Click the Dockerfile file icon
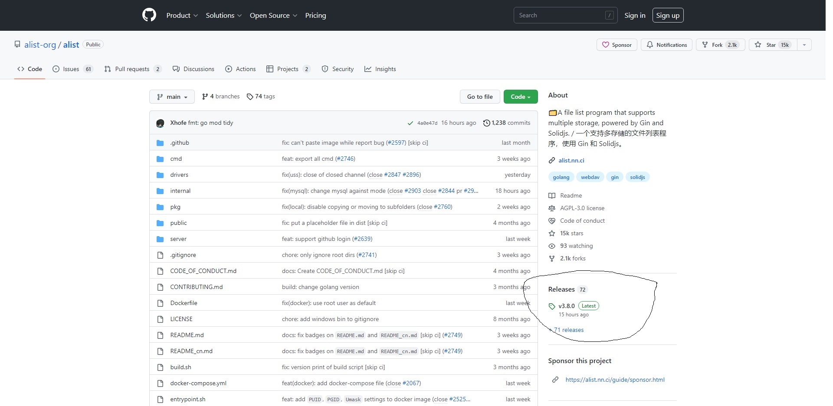Image resolution: width=833 pixels, height=406 pixels. 160,303
